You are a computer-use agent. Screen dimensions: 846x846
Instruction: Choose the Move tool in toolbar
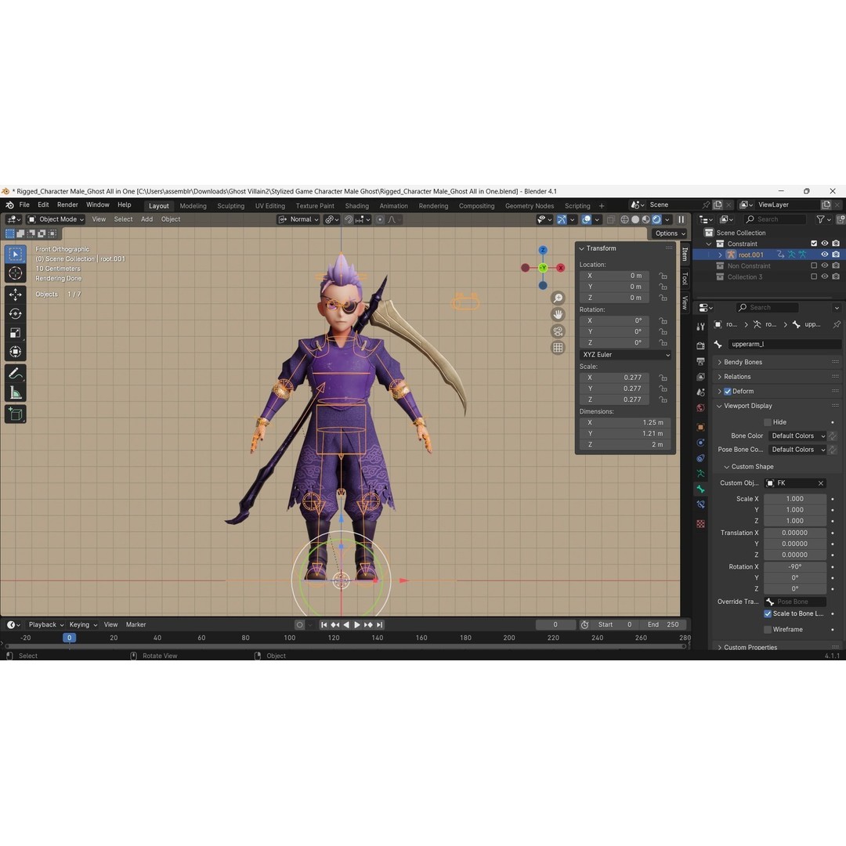(15, 295)
